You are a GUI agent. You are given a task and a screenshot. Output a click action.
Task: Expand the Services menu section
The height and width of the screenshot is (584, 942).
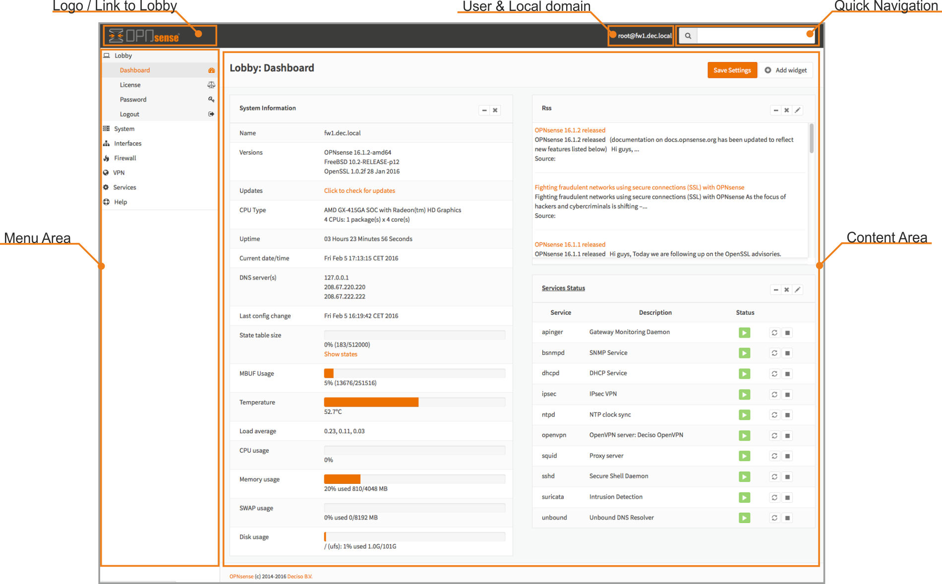160,187
